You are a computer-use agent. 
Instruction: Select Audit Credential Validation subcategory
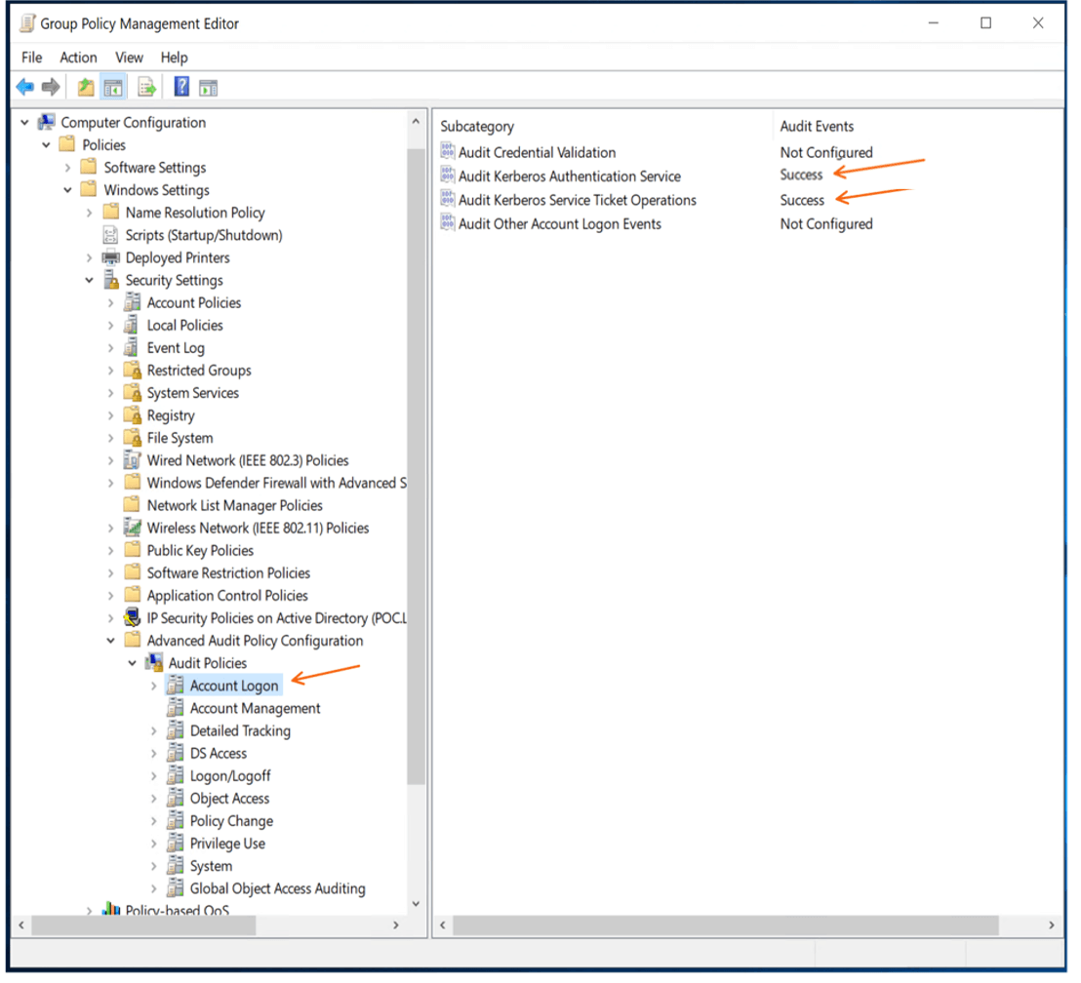[x=537, y=153]
